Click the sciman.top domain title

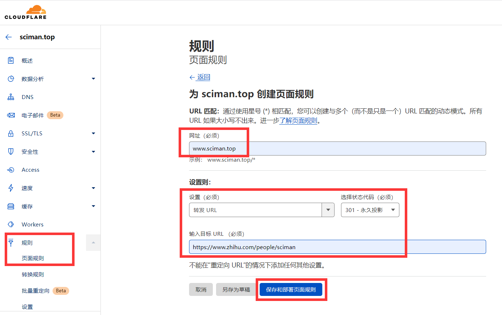[37, 37]
